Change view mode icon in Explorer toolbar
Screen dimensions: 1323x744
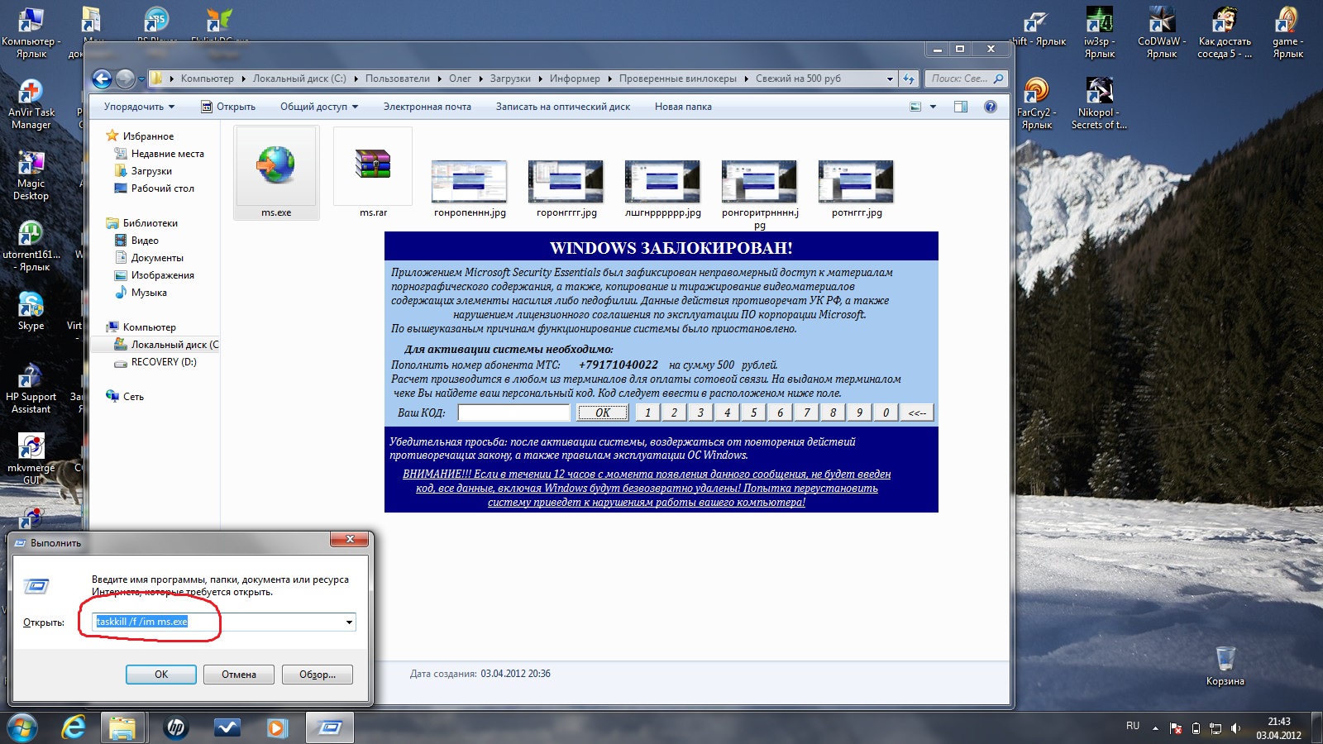tap(915, 107)
